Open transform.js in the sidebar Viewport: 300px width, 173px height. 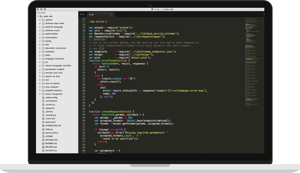[x=51, y=150]
